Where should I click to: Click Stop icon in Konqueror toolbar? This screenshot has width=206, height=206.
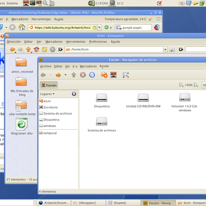(x=53, y=49)
